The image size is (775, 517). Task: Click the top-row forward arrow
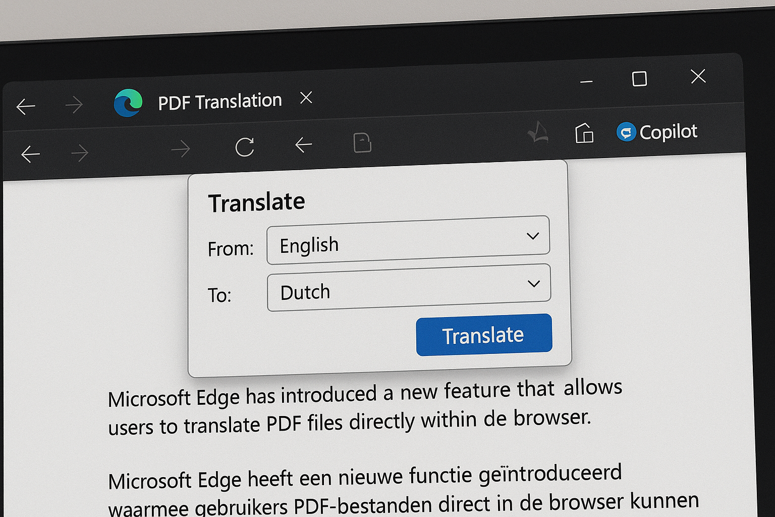coord(74,105)
